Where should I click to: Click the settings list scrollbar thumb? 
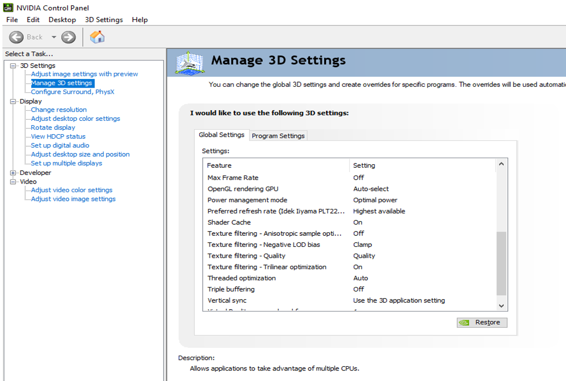click(501, 264)
